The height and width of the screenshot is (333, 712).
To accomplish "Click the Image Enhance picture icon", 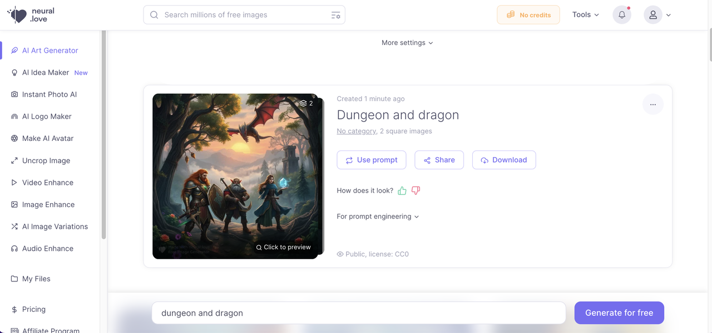I will [x=14, y=205].
